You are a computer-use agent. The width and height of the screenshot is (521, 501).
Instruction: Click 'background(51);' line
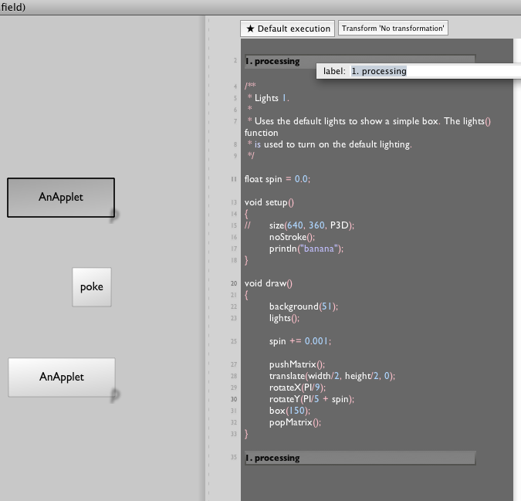click(303, 306)
